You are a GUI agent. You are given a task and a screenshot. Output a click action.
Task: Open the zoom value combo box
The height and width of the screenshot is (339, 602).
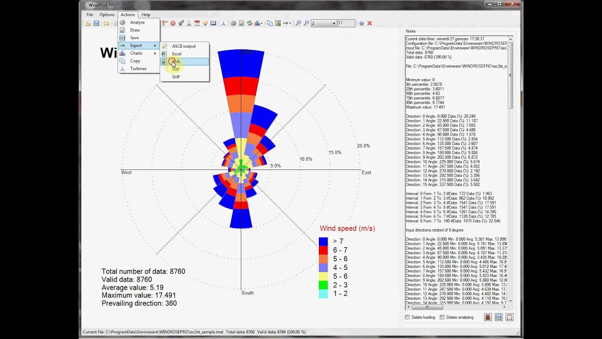[324, 23]
